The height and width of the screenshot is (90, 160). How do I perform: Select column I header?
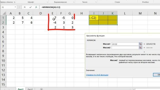[94, 13]
